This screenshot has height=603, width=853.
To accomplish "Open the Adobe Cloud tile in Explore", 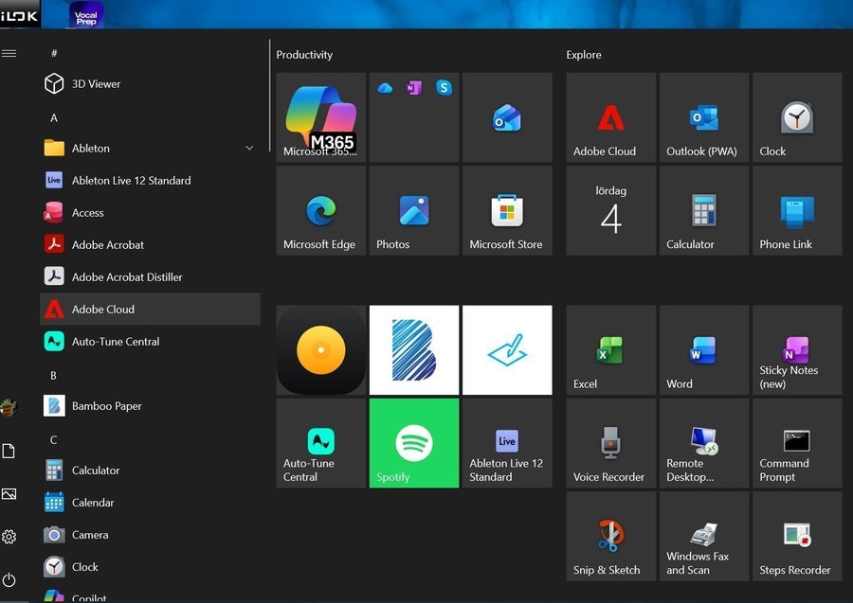I will [x=611, y=117].
